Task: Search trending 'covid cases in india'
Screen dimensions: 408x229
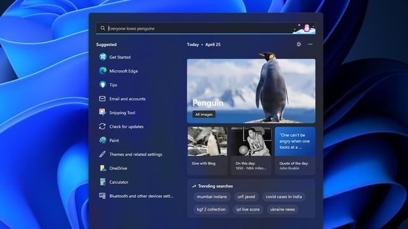Action: point(284,197)
